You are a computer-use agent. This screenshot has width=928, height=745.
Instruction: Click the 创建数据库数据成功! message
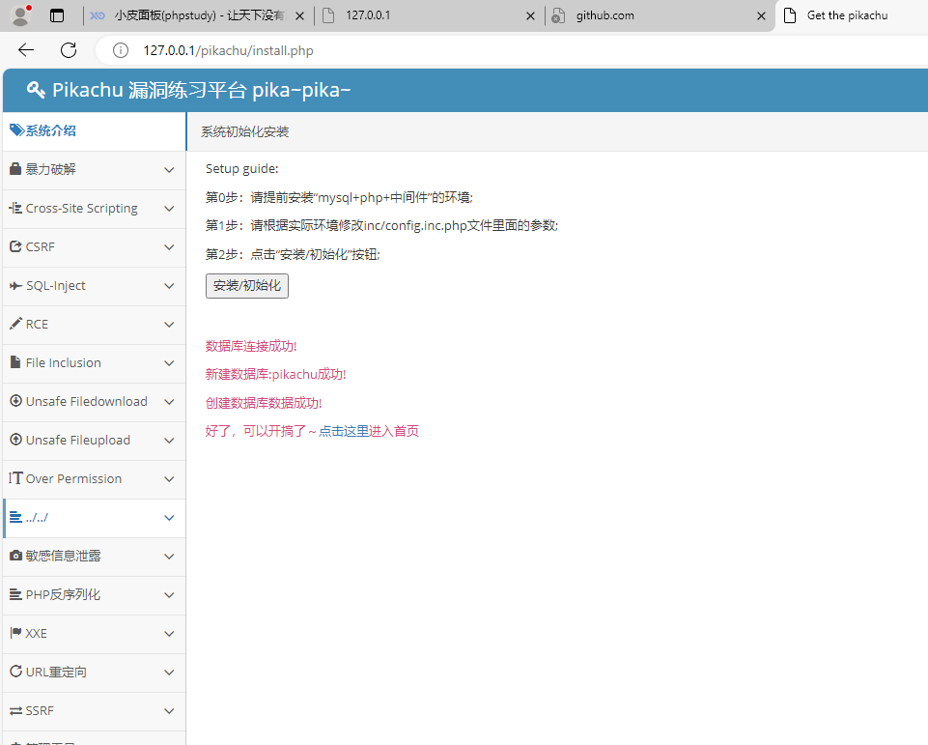point(264,403)
